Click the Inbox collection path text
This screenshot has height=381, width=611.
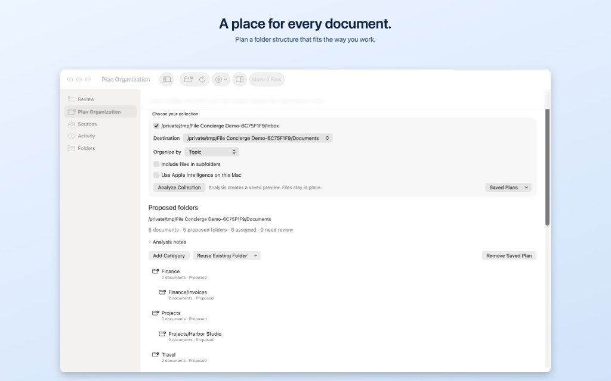220,126
